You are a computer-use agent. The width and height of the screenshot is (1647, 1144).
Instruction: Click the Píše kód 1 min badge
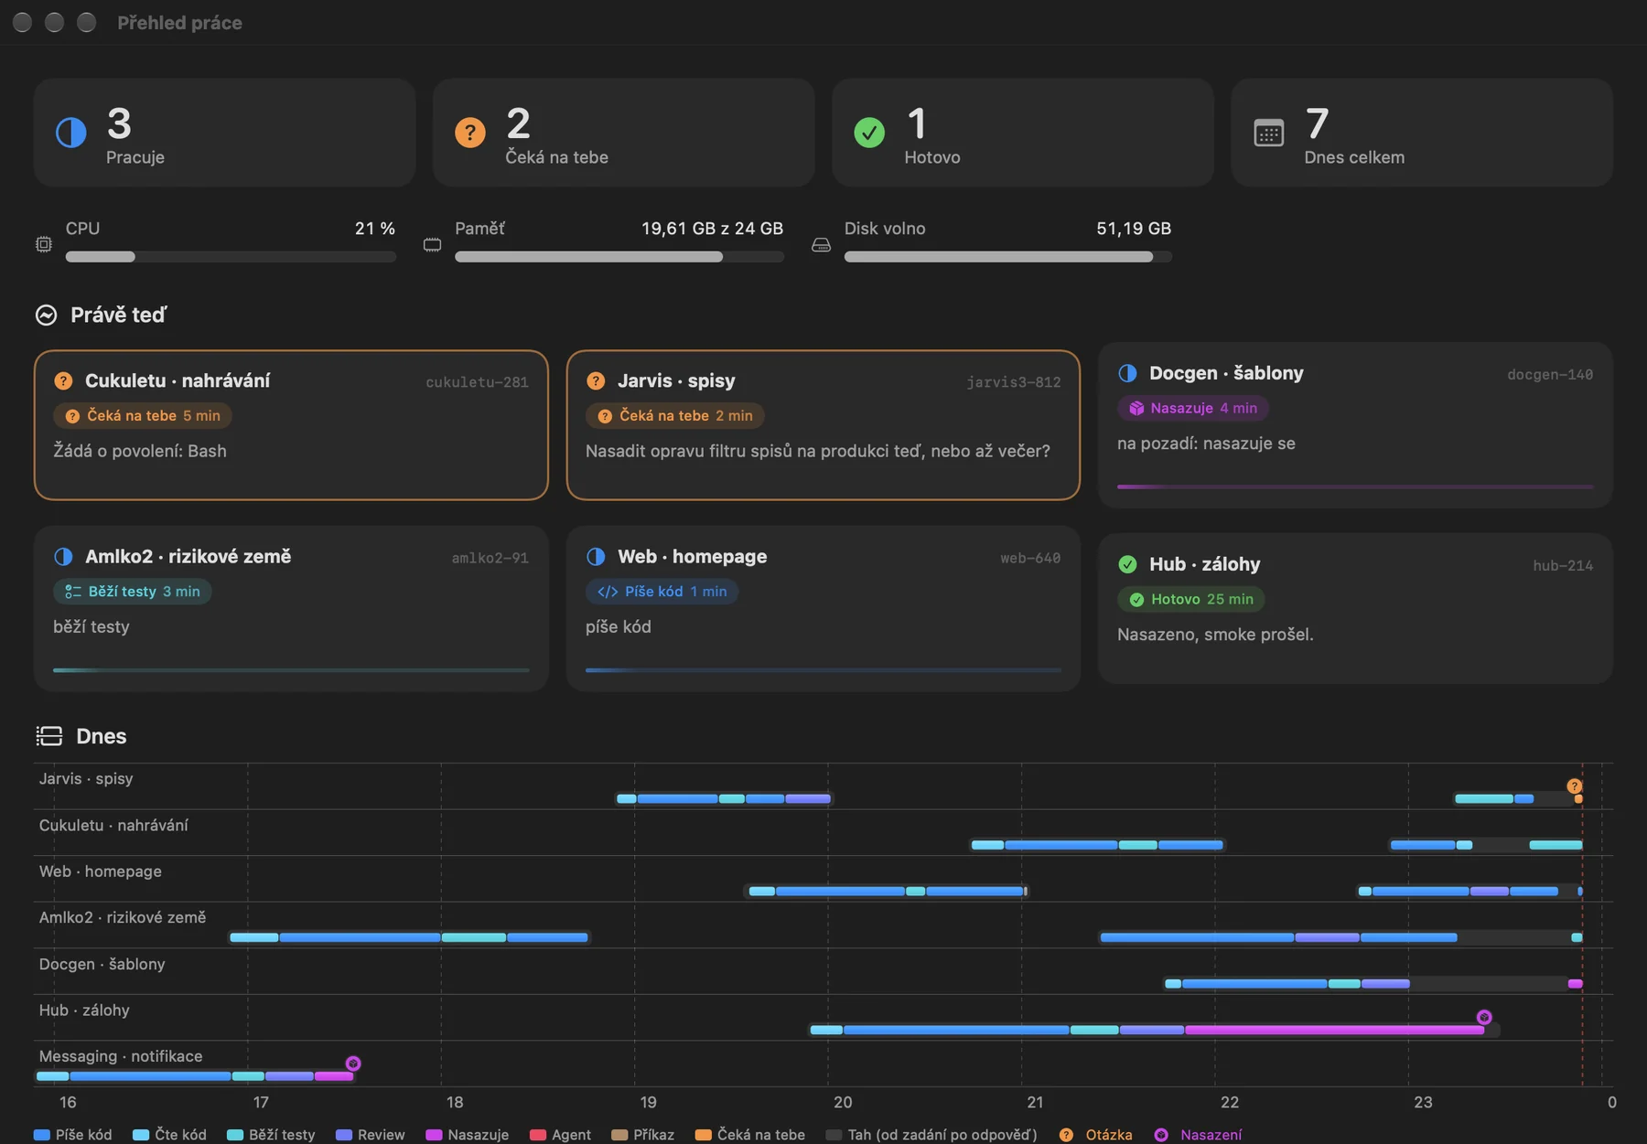(x=662, y=592)
